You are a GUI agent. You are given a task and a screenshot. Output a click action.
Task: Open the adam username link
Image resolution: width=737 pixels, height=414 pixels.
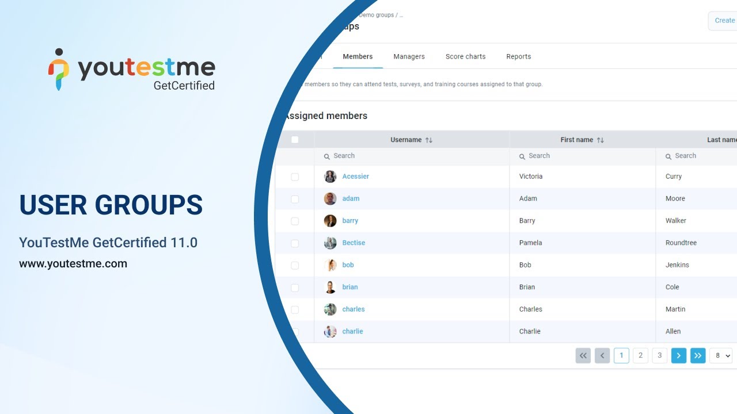point(351,198)
